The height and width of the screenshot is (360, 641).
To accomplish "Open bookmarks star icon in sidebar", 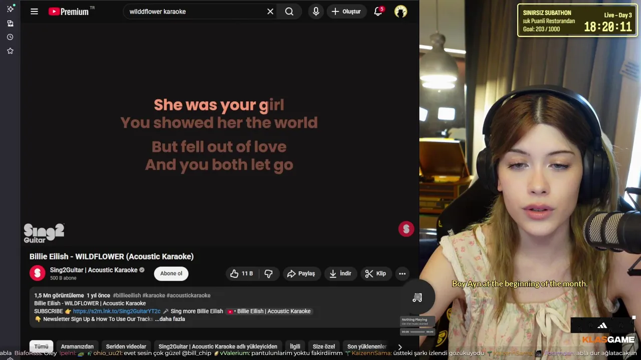I will pyautogui.click(x=10, y=51).
